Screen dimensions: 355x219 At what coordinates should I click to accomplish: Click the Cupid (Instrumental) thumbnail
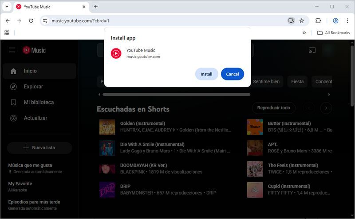click(x=255, y=190)
